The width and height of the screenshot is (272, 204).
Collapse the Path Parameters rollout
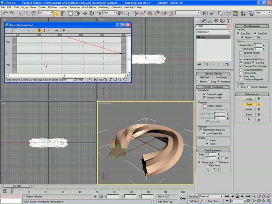213,150
